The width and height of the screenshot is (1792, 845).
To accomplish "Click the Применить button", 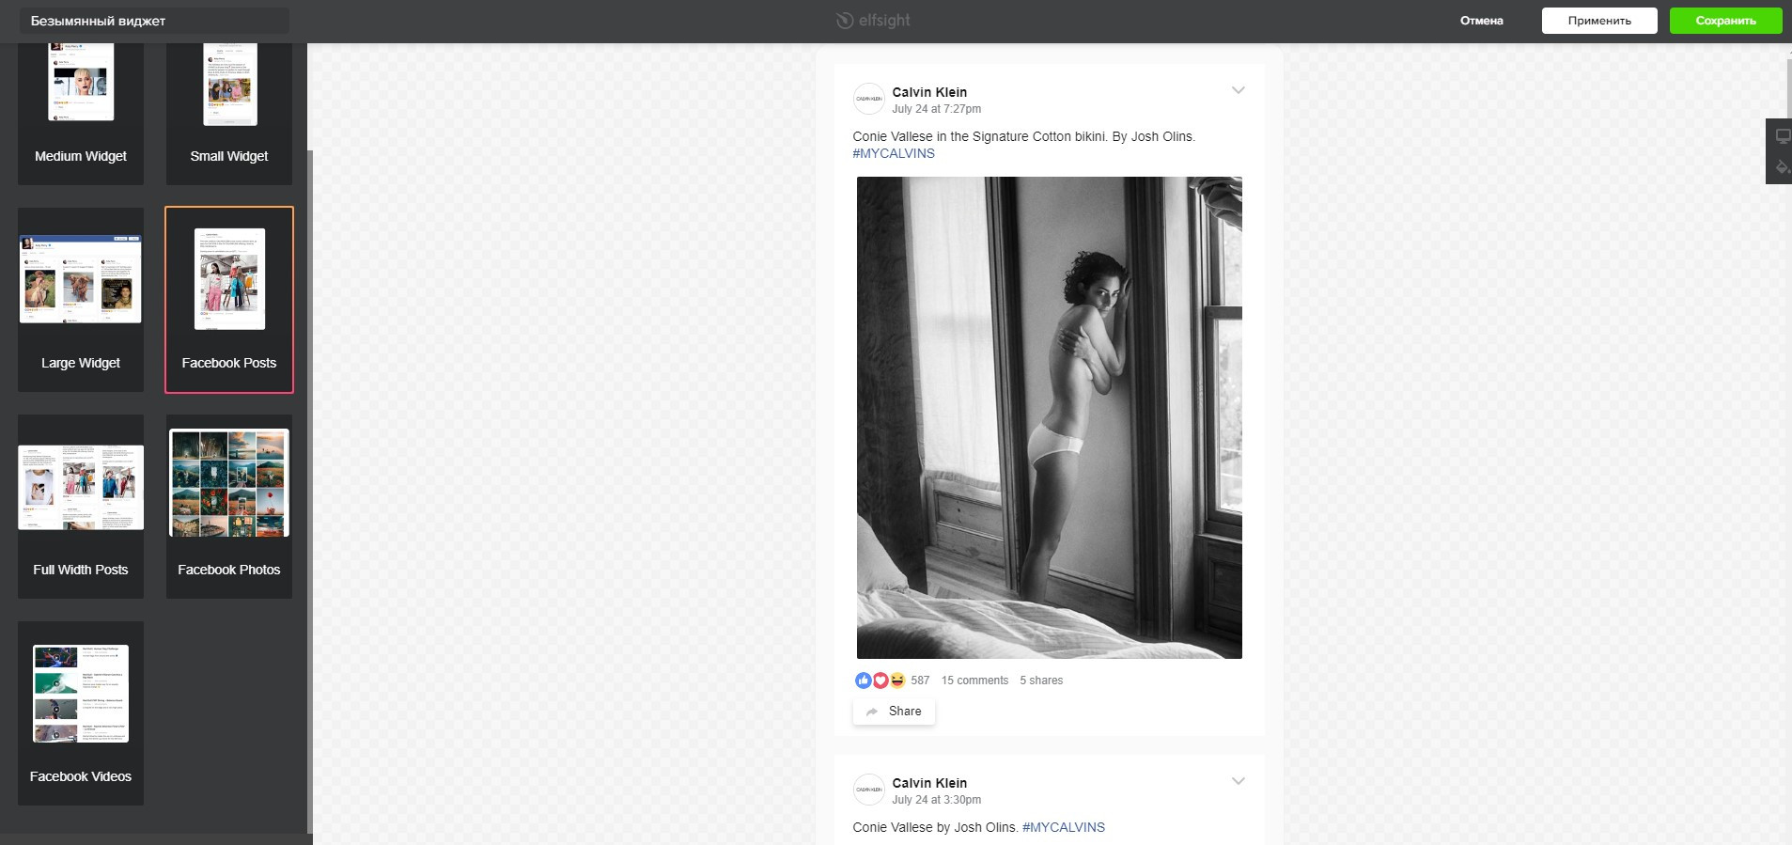I will [x=1599, y=21].
